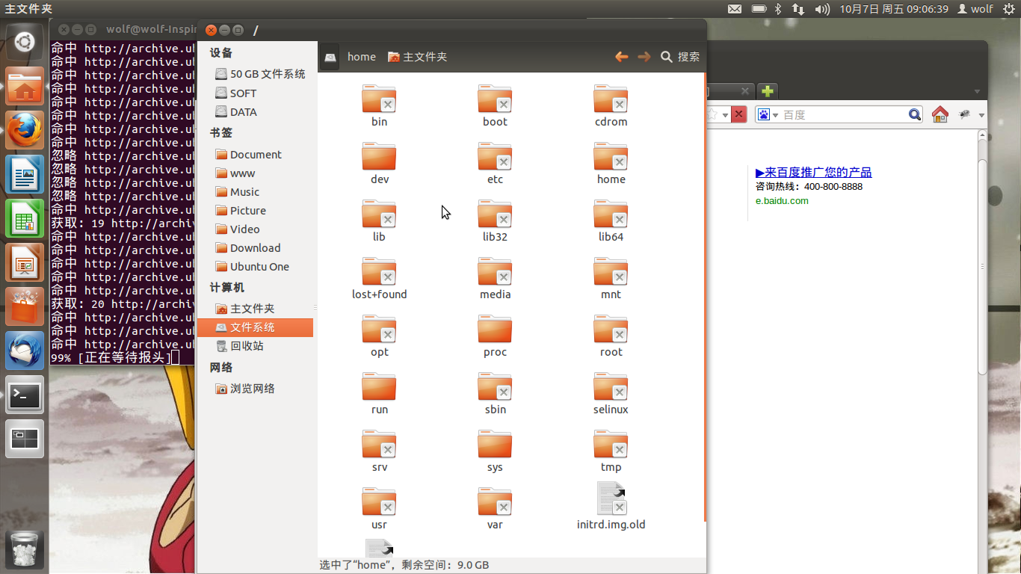Open the home folder in file grid
1021x574 pixels.
click(611, 156)
